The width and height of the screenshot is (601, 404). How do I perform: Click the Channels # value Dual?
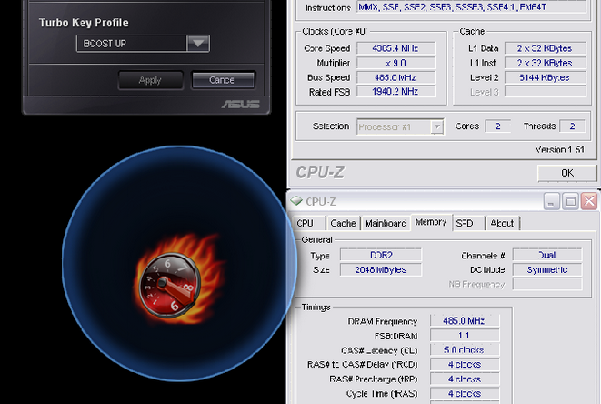pos(547,255)
